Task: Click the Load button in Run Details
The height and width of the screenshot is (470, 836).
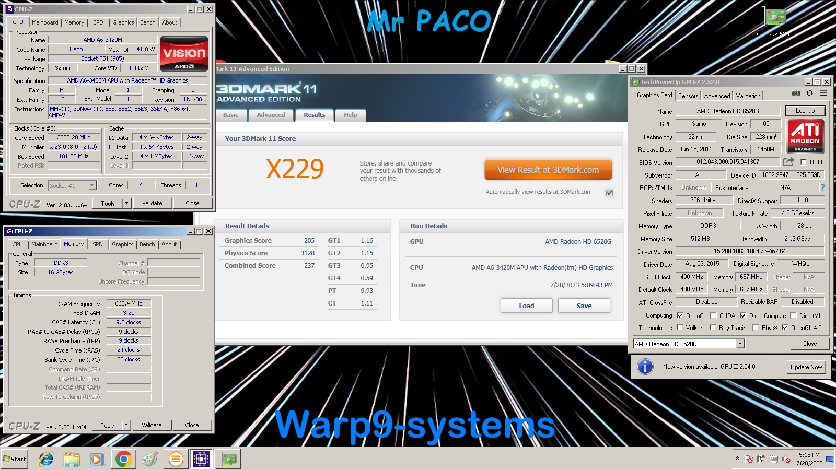Action: click(x=527, y=305)
